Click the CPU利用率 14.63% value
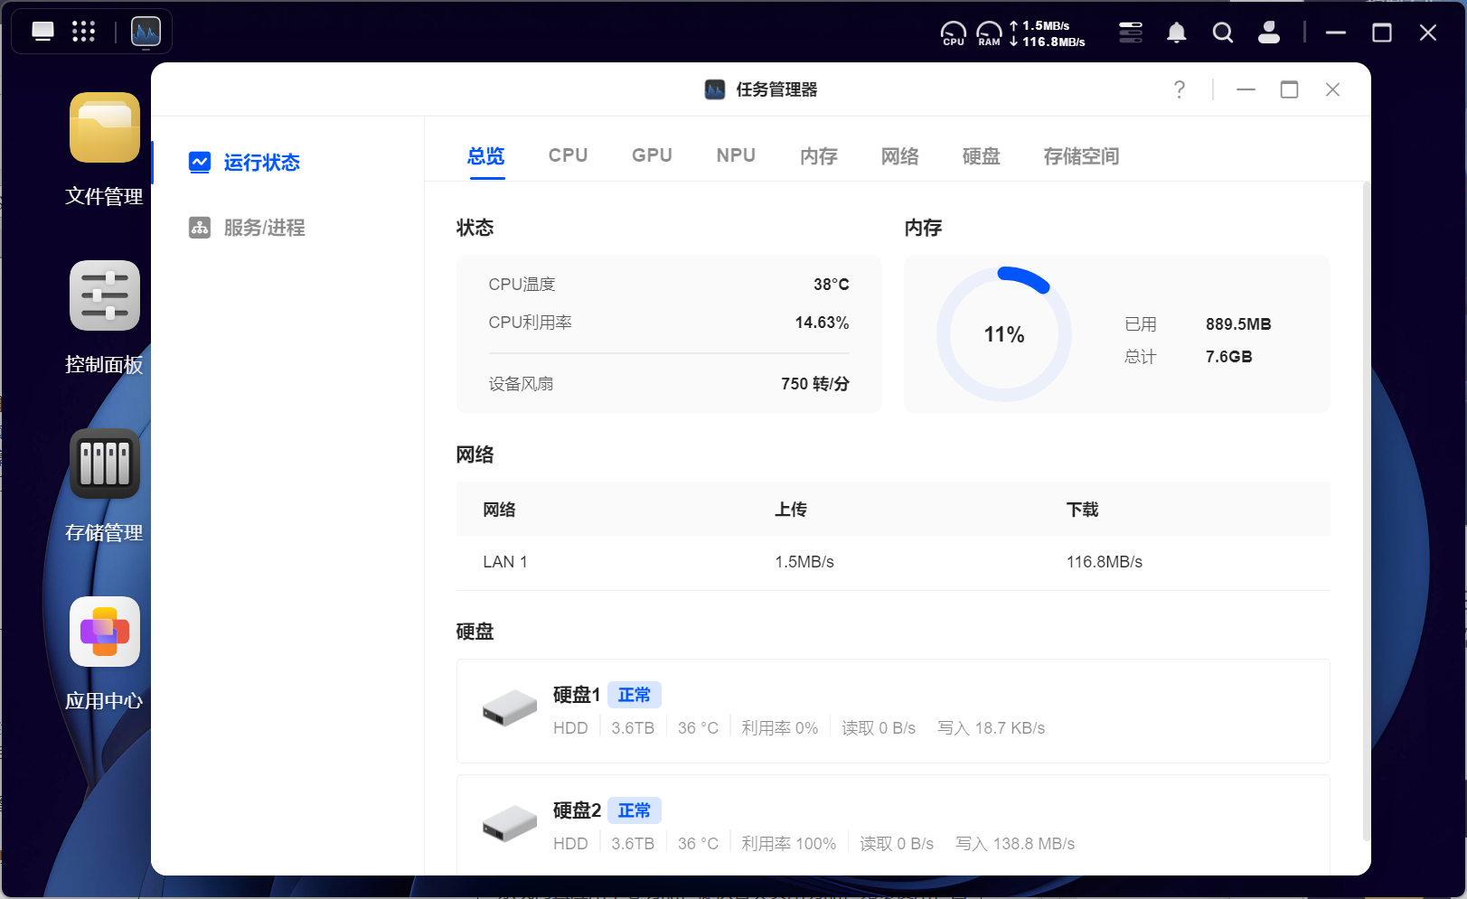The height and width of the screenshot is (899, 1467). coord(822,323)
